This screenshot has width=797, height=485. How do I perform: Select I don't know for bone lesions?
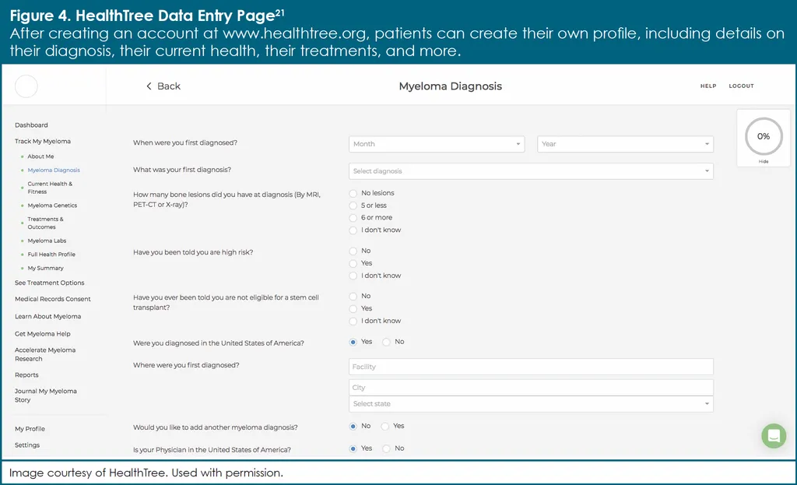click(x=353, y=230)
